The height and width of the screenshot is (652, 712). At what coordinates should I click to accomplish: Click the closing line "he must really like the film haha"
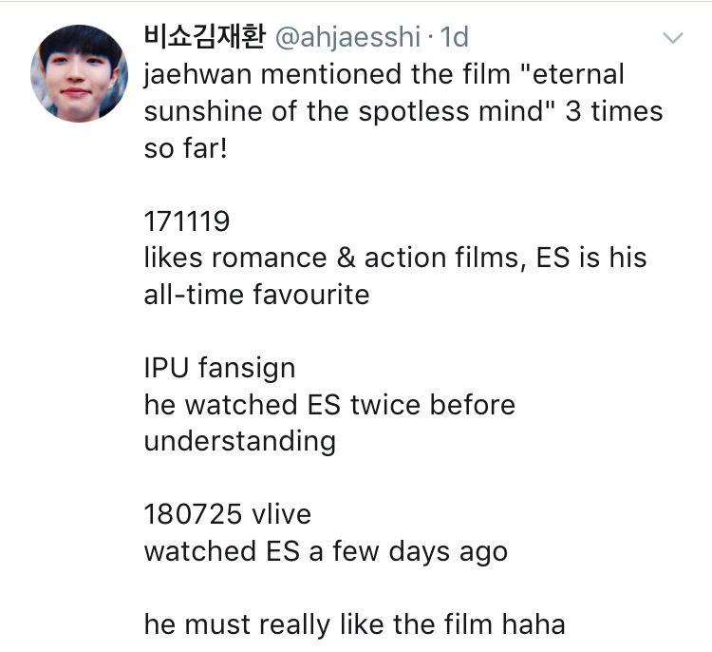pos(354,624)
